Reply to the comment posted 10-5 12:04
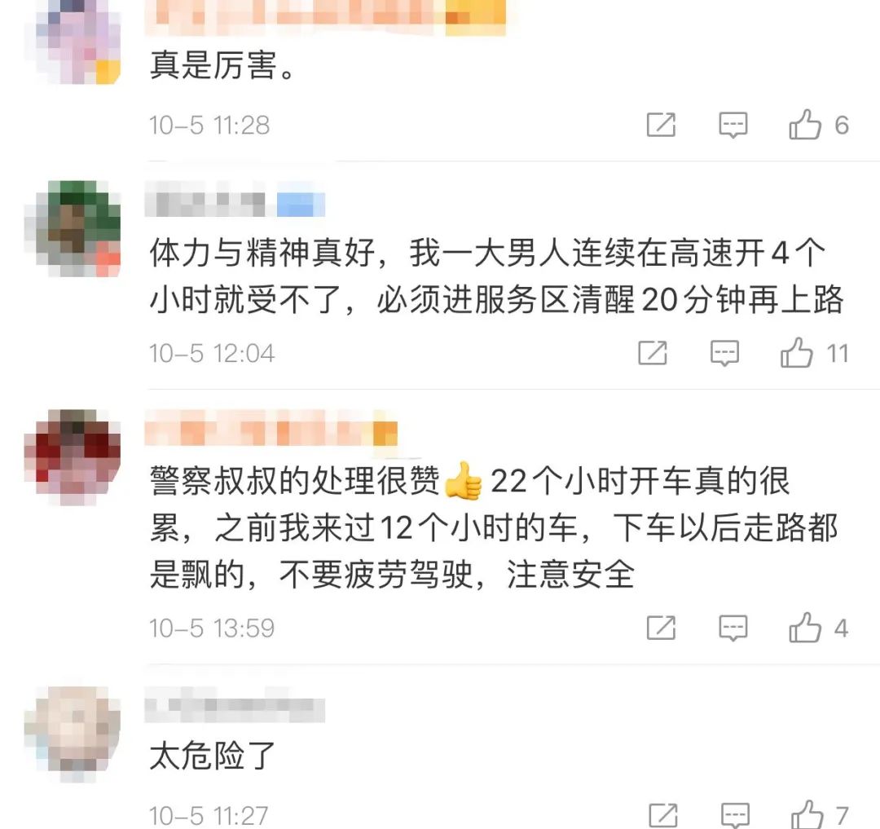 pos(724,354)
